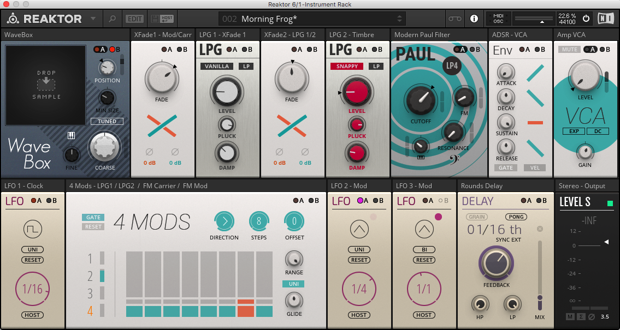Viewport: 620px width, 330px height.
Task: Toggle the VEL button in Env
Action: [535, 168]
